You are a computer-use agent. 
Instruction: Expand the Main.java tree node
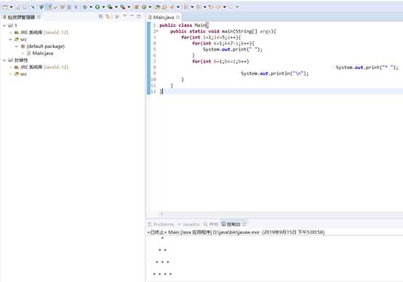click(23, 54)
